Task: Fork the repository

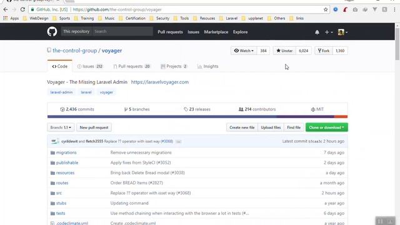Action: [324, 51]
